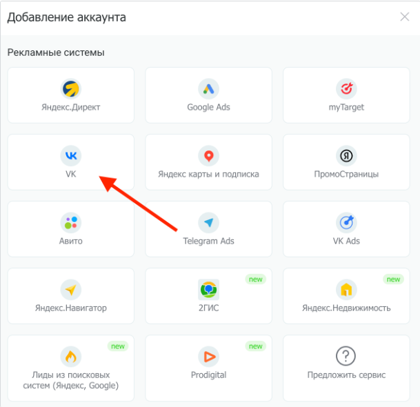Select the Авито label
The height and width of the screenshot is (407, 420).
71,241
